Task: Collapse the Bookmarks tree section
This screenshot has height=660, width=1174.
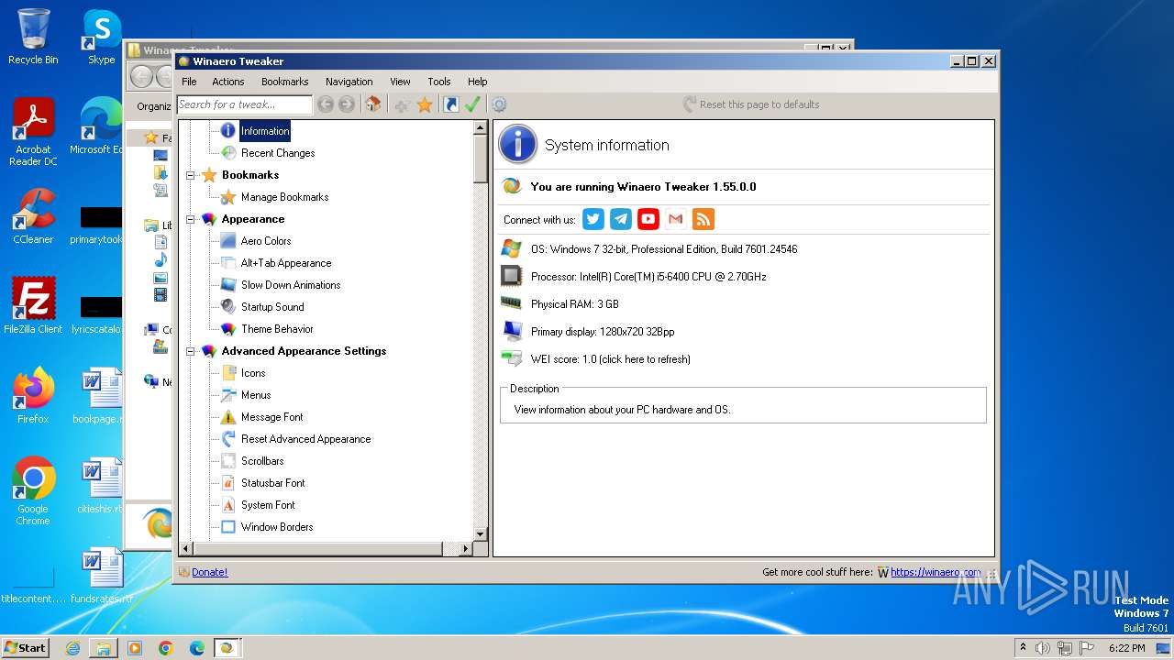Action: pyautogui.click(x=191, y=175)
